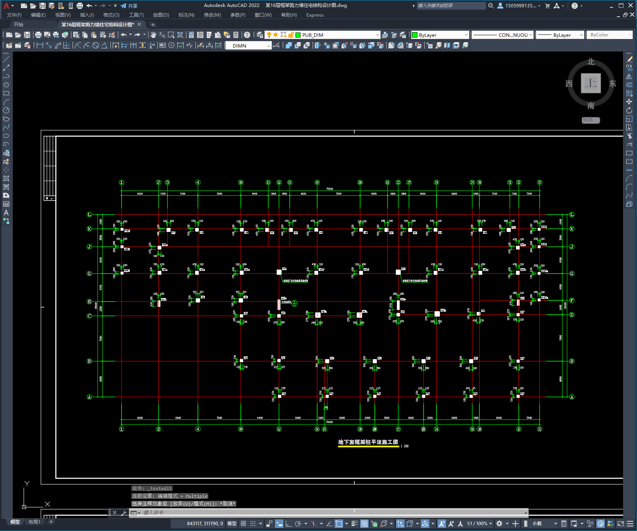Toggle snap mode in status bar
The height and width of the screenshot is (531, 637).
(253, 524)
